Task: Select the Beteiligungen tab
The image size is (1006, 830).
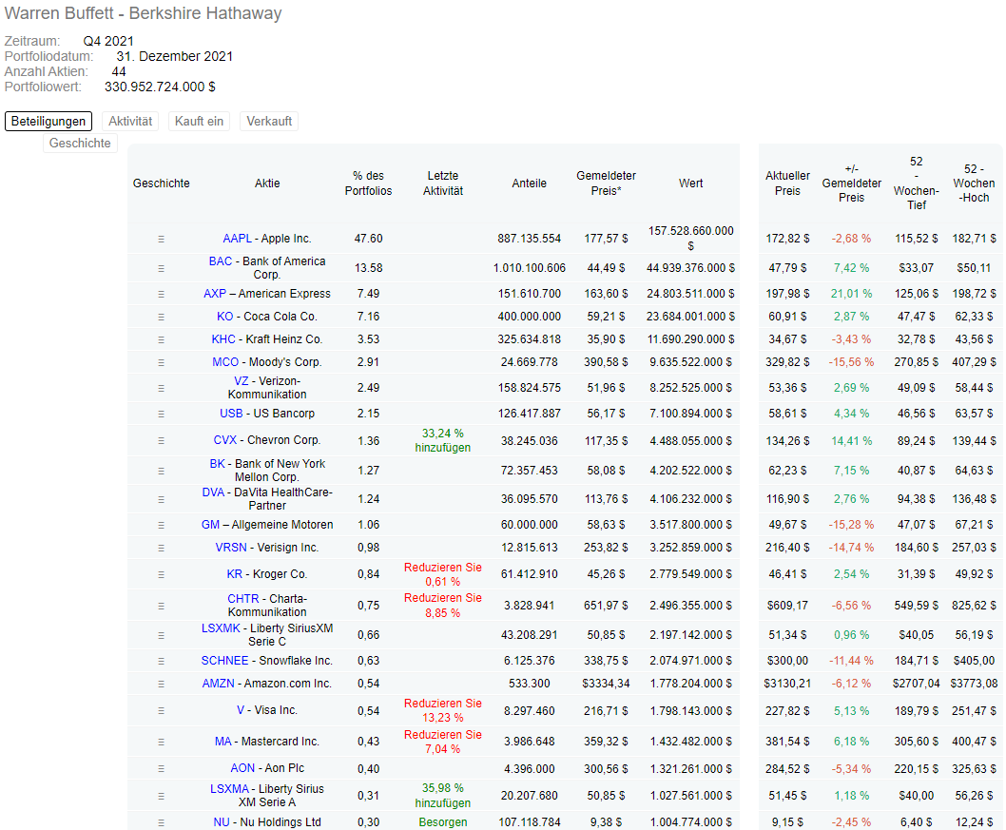Action: point(48,121)
